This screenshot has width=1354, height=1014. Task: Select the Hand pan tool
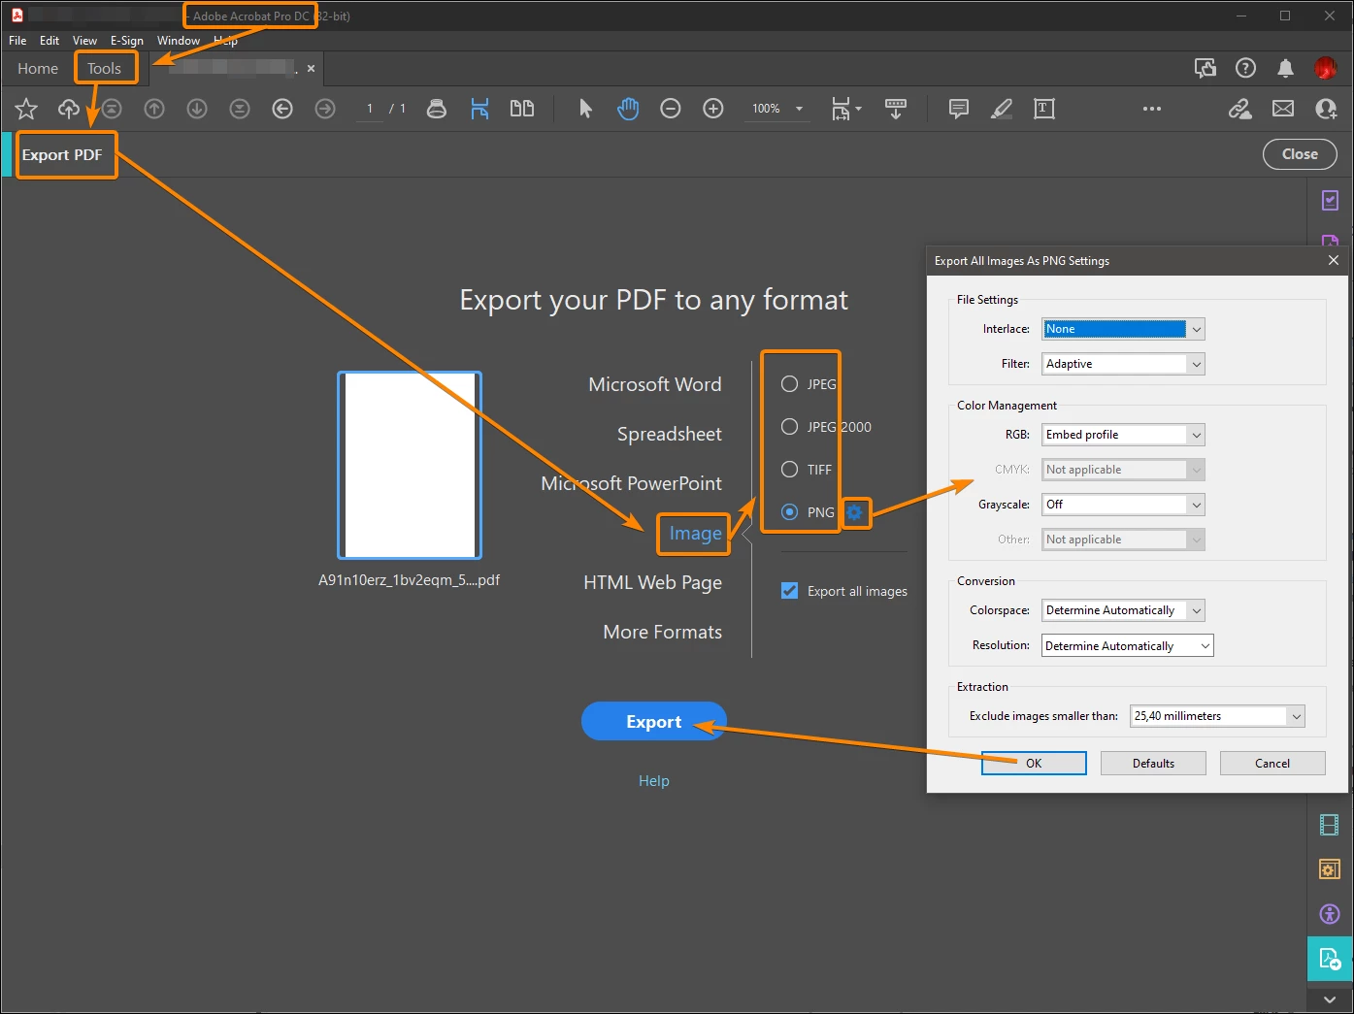tap(628, 109)
